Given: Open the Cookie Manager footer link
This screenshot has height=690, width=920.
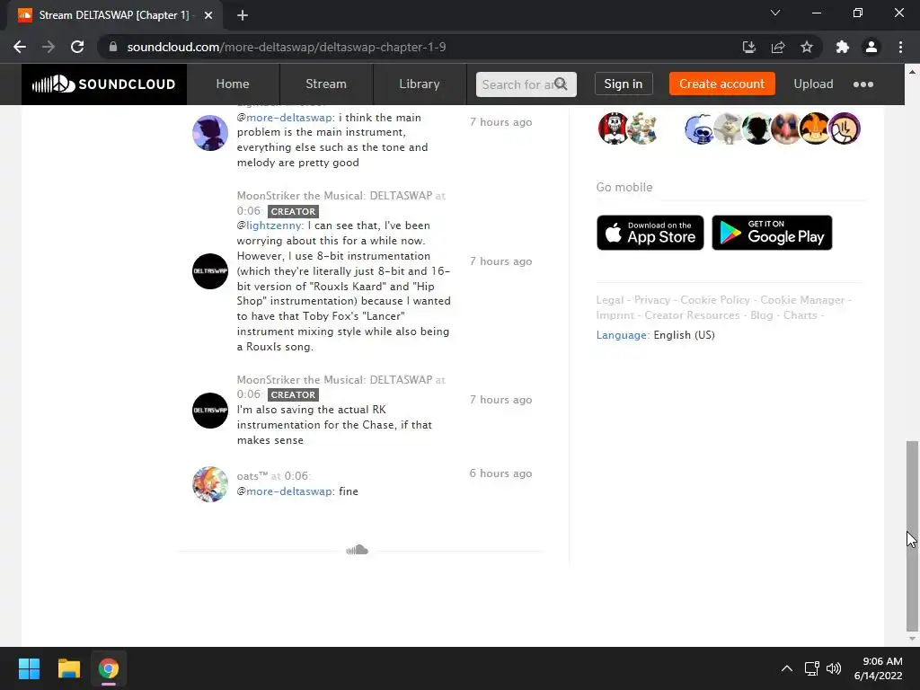Looking at the screenshot, I should point(802,300).
